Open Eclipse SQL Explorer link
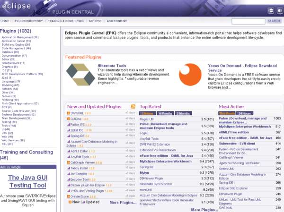The width and height of the screenshot is (284, 212). pos(233,188)
